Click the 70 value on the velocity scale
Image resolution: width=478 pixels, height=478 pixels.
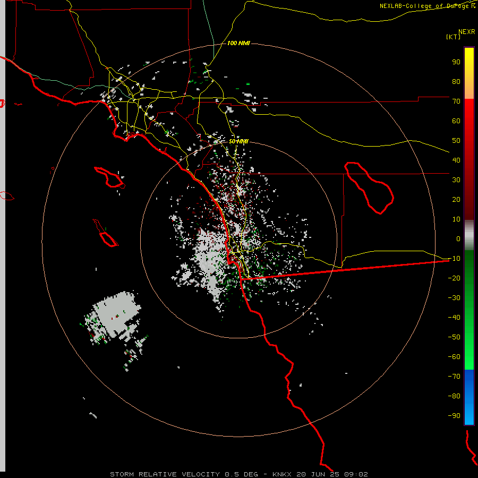tap(456, 101)
